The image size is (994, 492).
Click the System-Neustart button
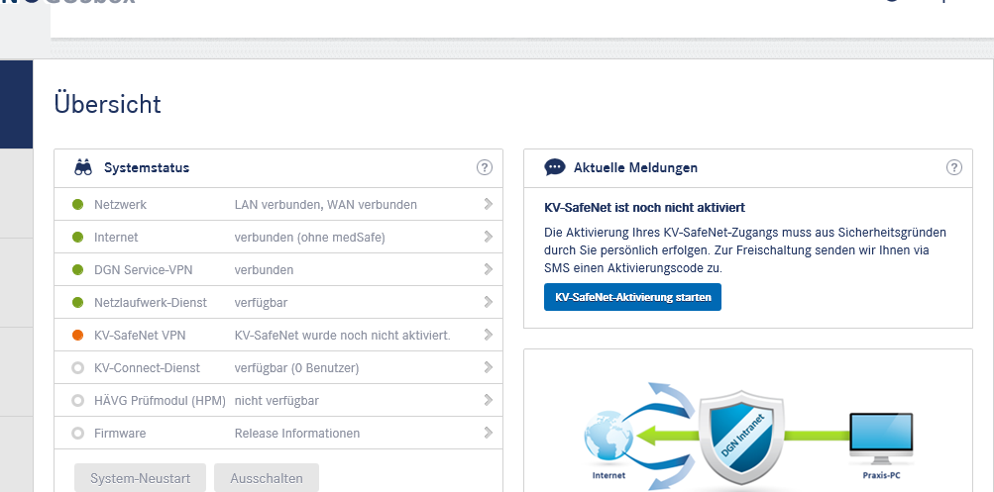click(x=140, y=478)
